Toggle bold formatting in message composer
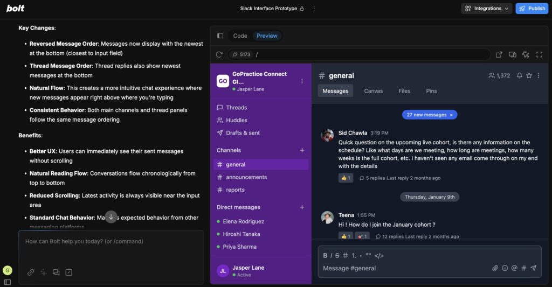The height and width of the screenshot is (287, 552). tap(325, 256)
